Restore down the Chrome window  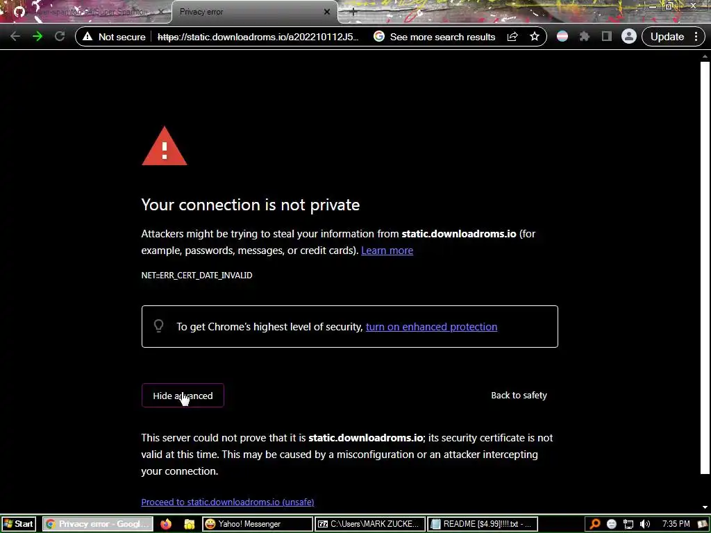pyautogui.click(x=670, y=6)
